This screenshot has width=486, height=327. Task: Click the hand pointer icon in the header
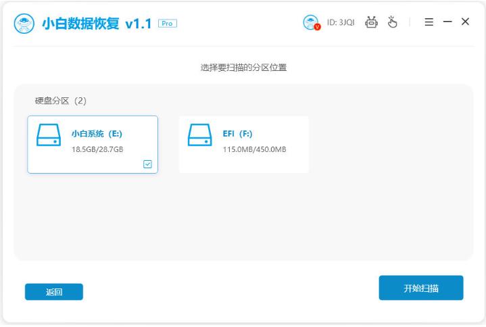392,22
